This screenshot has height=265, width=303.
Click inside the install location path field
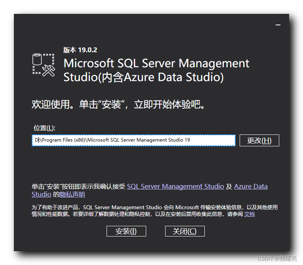click(x=133, y=140)
